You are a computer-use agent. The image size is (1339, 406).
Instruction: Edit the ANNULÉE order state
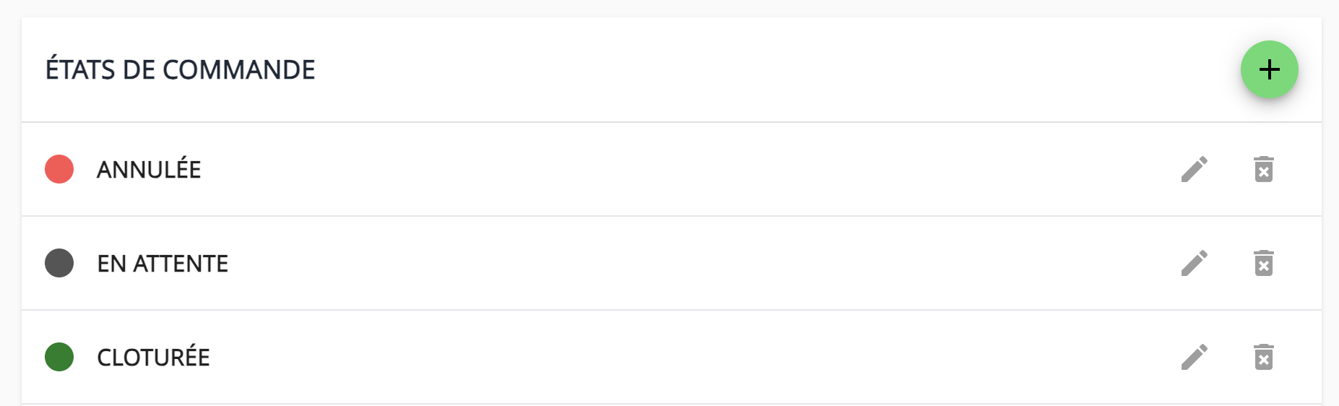tap(1195, 169)
